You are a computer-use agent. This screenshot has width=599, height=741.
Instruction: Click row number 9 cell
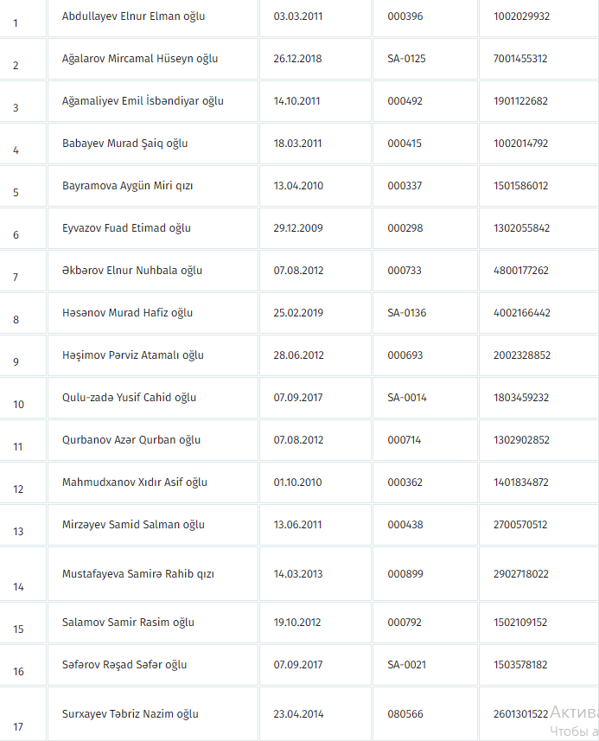click(x=16, y=361)
